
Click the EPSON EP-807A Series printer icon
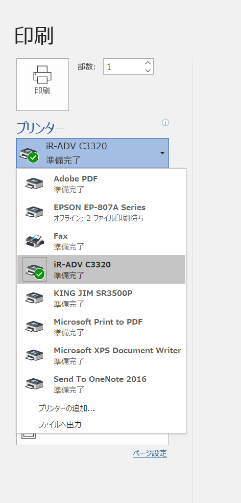(34, 212)
